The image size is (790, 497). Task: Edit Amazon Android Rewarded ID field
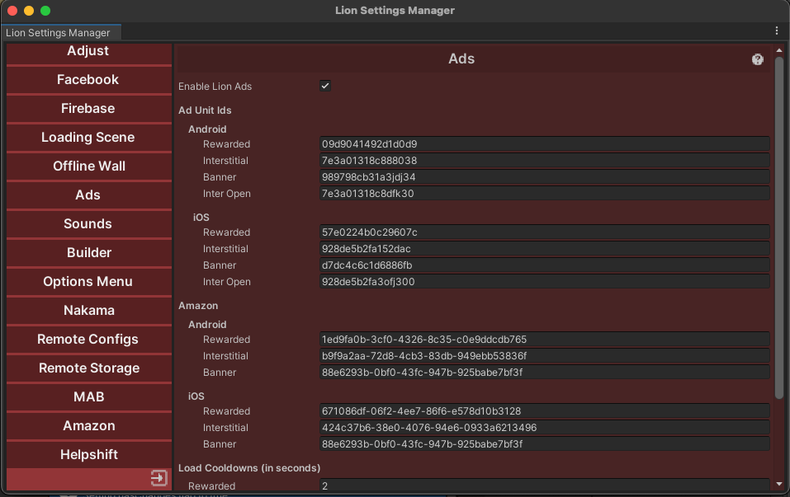(x=544, y=340)
